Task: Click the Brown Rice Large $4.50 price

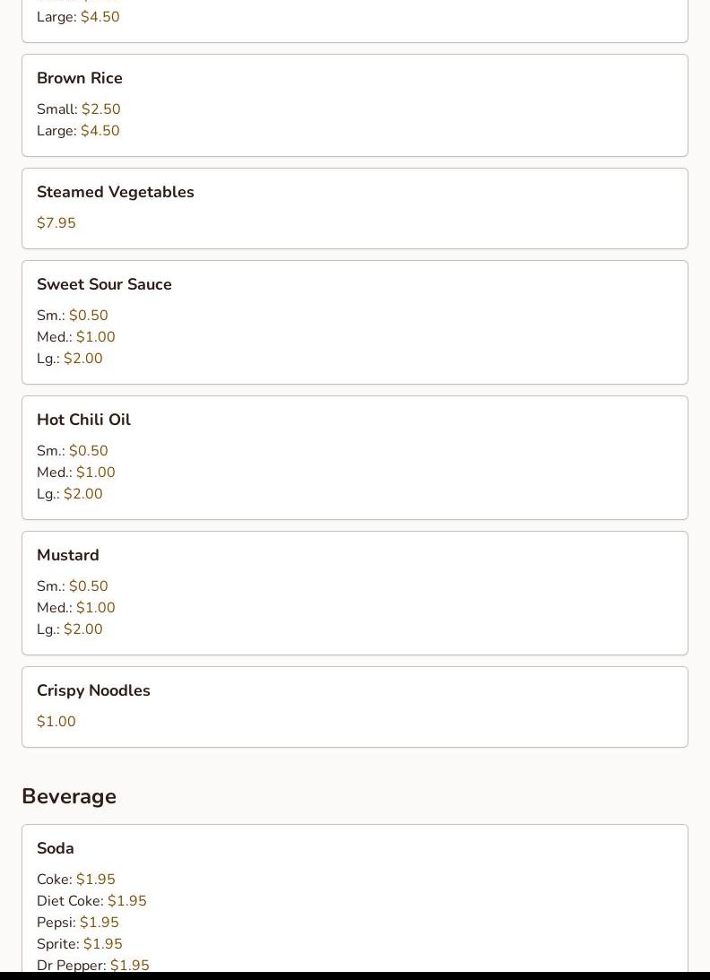Action: (100, 131)
